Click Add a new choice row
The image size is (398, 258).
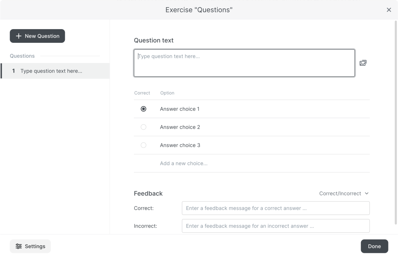tap(184, 163)
